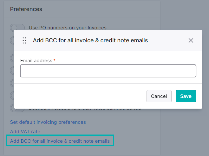Toggle the switch directly above the booked invoices switch
Screen dimensions: 209x156
[12, 95]
